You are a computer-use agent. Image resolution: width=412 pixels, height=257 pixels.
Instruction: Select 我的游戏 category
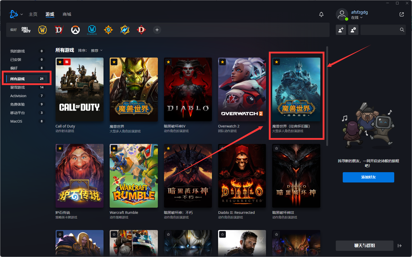[x=27, y=51]
